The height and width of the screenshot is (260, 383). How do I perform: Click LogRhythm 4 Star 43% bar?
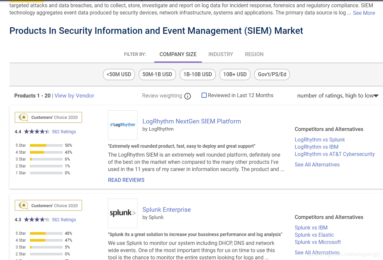click(46, 152)
